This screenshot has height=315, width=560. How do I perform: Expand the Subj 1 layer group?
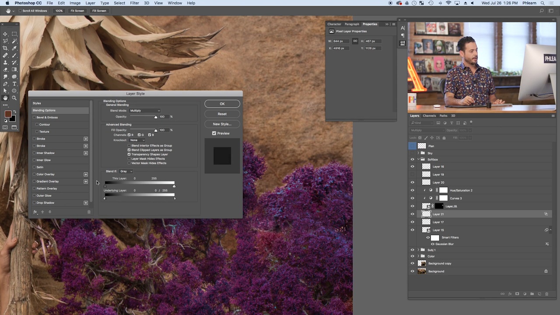418,250
